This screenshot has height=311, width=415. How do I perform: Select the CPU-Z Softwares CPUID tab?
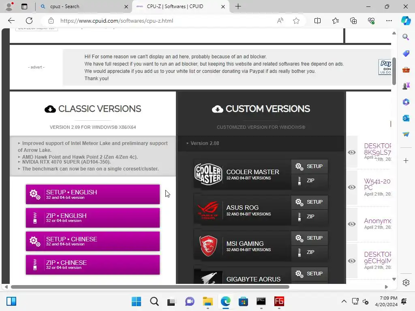pyautogui.click(x=180, y=6)
